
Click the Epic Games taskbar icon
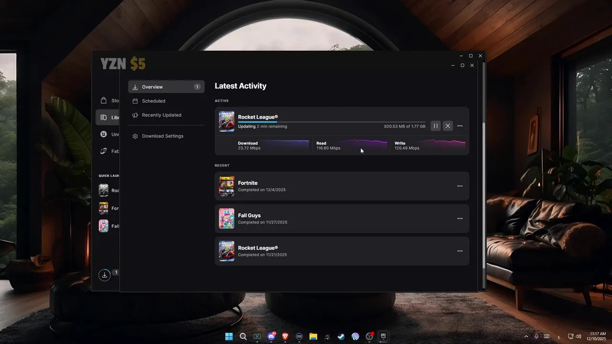click(383, 336)
